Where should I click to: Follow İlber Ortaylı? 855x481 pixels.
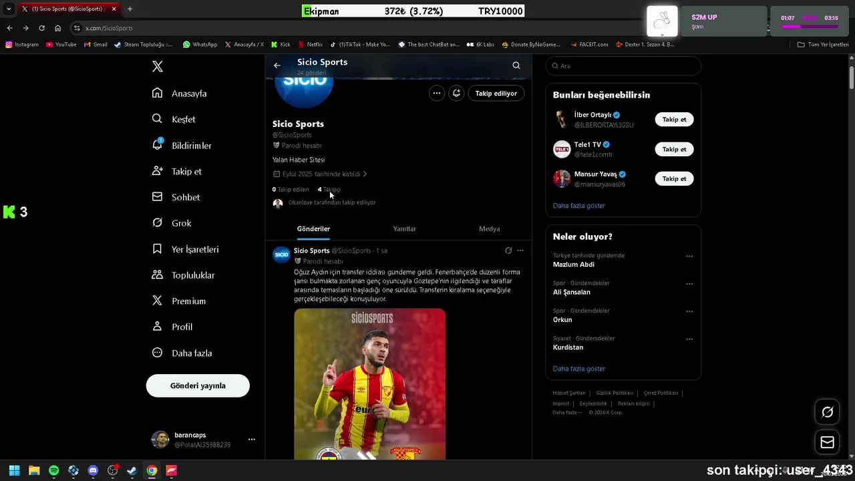[x=674, y=120]
